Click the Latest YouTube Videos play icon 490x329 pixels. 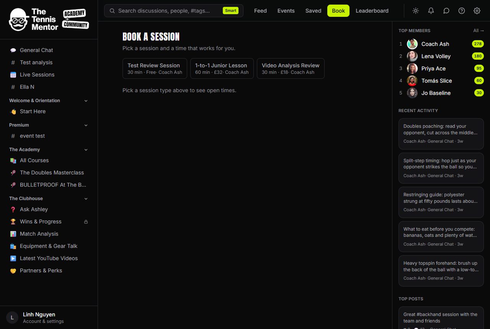(x=13, y=258)
